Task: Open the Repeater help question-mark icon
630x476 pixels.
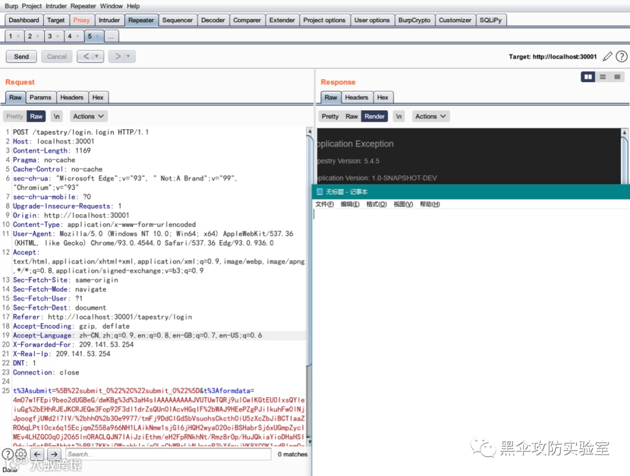Action: pos(622,57)
